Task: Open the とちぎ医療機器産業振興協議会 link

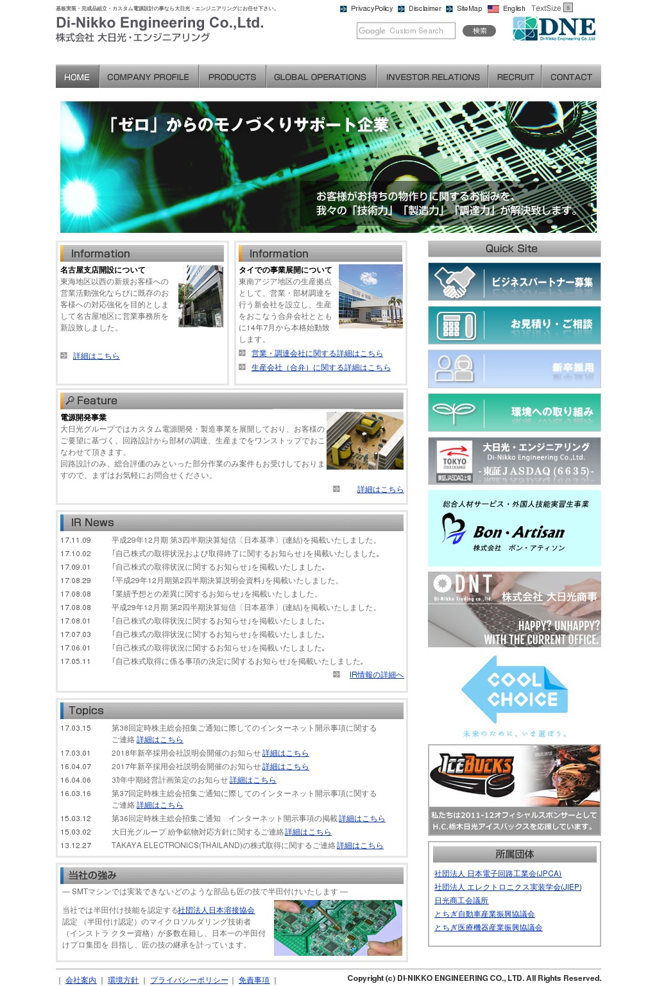Action: pyautogui.click(x=488, y=928)
